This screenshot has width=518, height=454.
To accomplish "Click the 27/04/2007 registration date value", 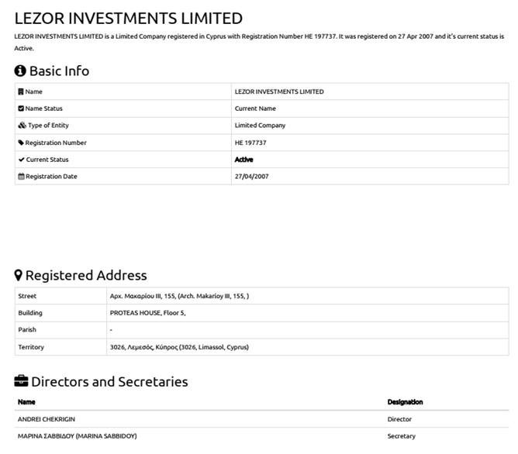I will [x=250, y=177].
